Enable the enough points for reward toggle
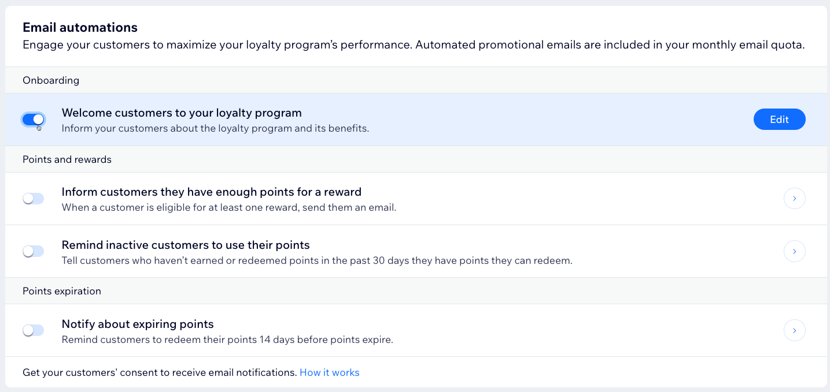This screenshot has width=830, height=392. pyautogui.click(x=34, y=199)
